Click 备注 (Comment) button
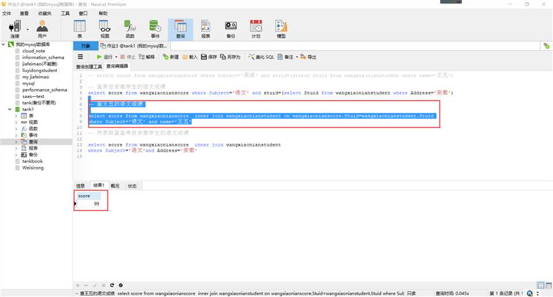Screen dimensions: 553x297 click(285, 57)
